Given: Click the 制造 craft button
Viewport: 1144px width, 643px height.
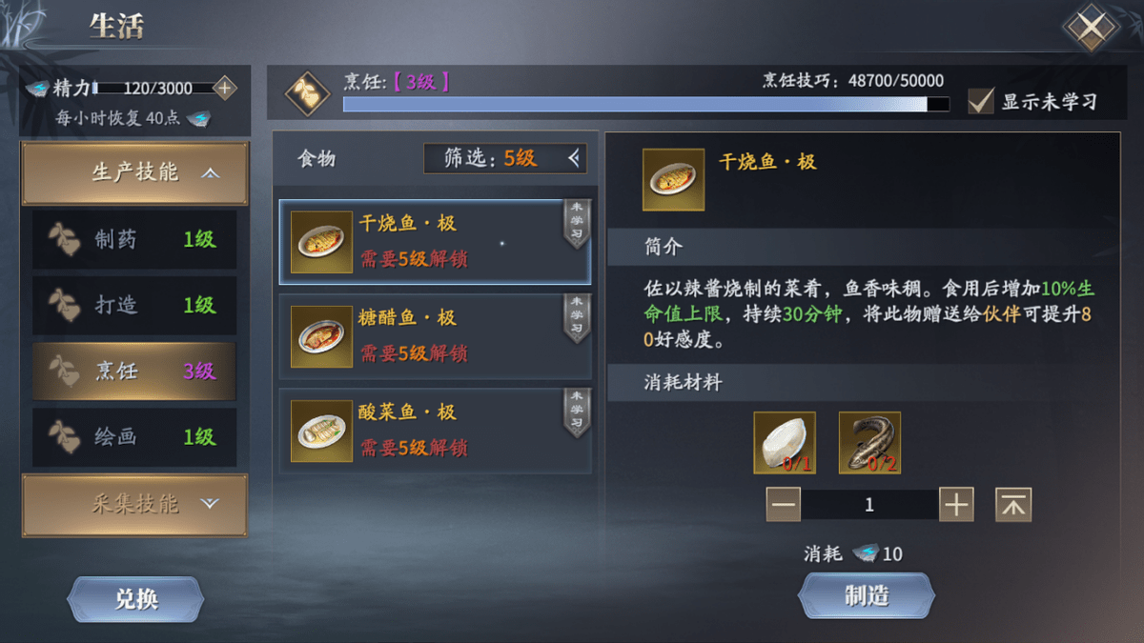Looking at the screenshot, I should 866,597.
